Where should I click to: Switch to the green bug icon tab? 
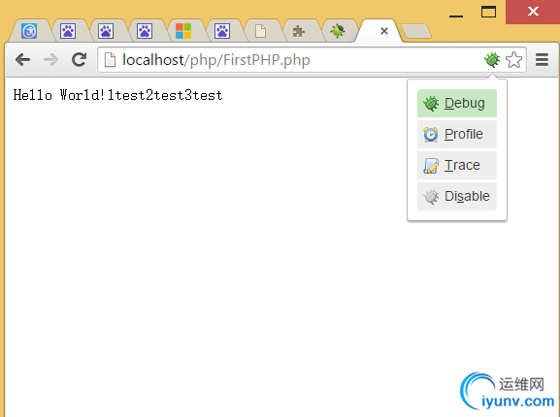click(338, 31)
